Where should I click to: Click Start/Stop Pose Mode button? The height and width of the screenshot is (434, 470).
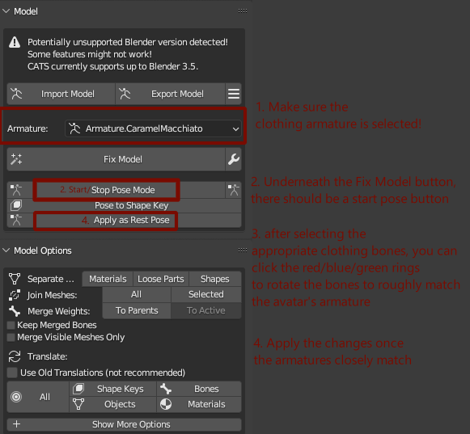[116, 190]
